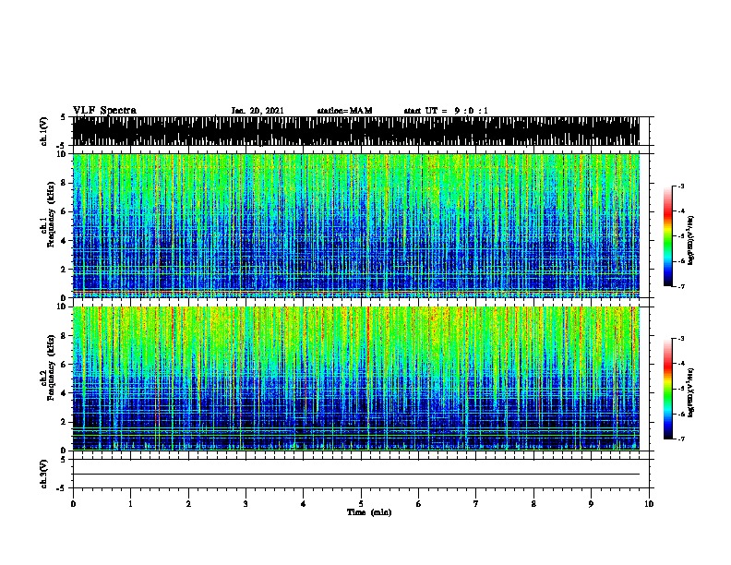Screen dimensions: 731x565
Task: Click the ch.1 color bar log(PSD) caption
Action: tap(691, 240)
